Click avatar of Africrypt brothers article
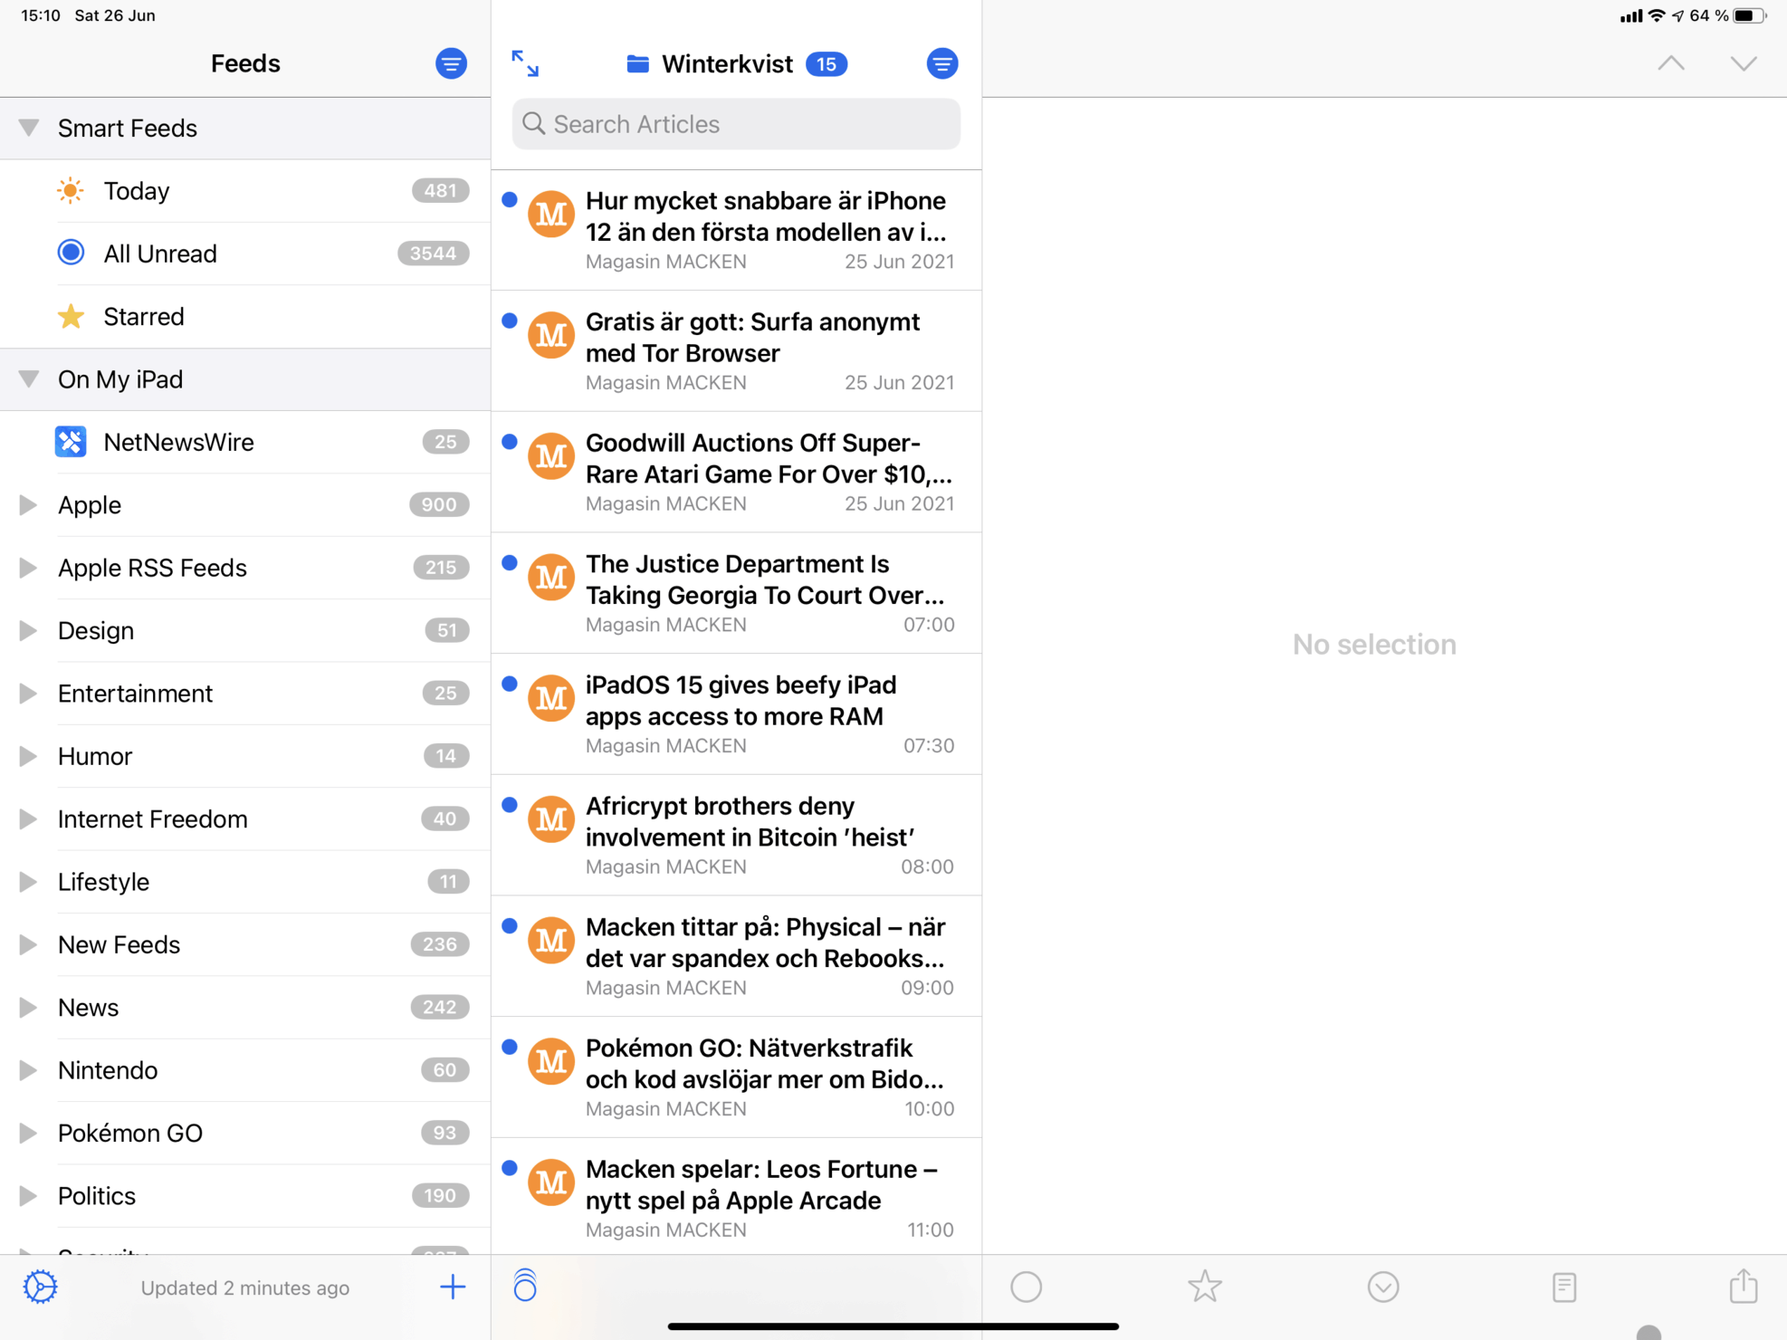The image size is (1787, 1340). pyautogui.click(x=551, y=819)
